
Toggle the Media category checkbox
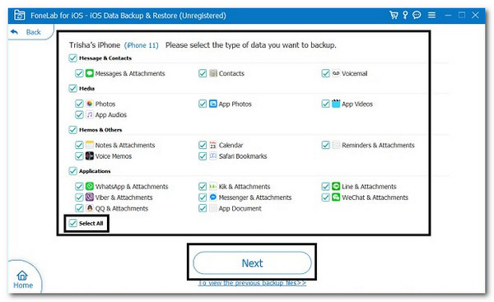72,89
